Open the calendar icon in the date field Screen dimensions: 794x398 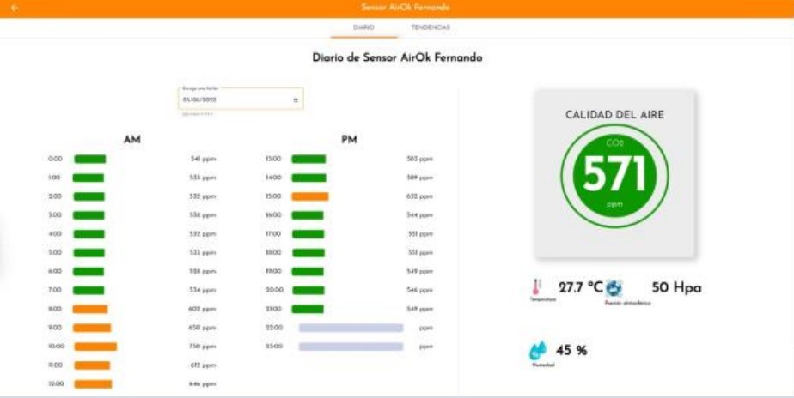coord(296,99)
